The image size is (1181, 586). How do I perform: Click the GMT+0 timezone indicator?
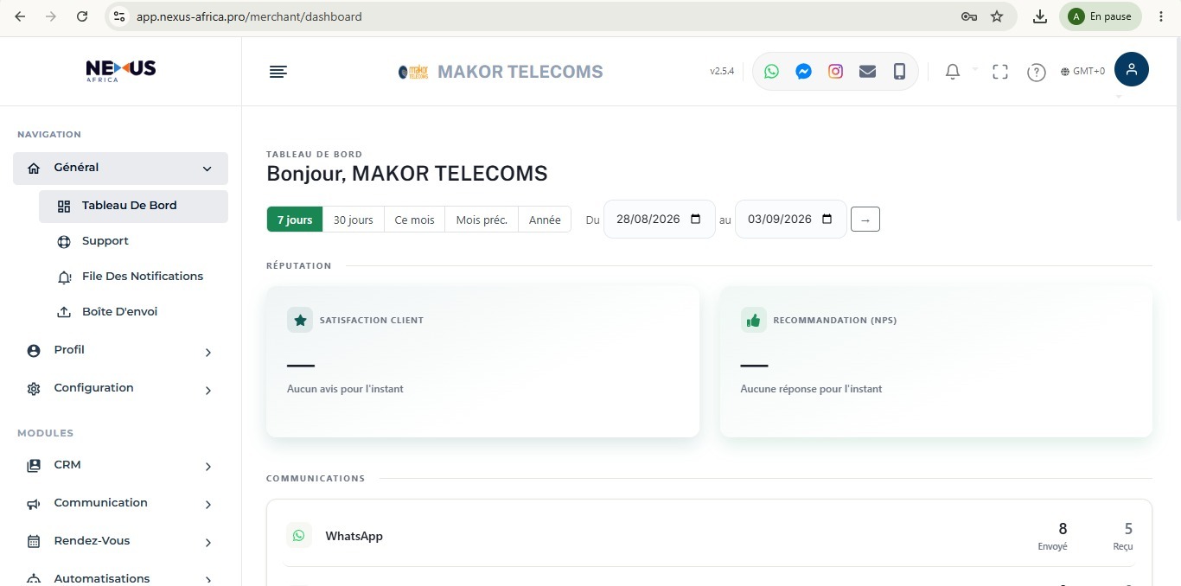pyautogui.click(x=1082, y=72)
